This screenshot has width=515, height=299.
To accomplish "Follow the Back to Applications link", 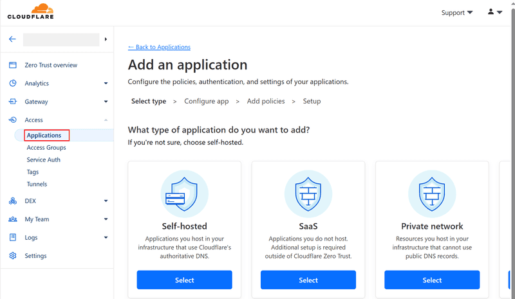I will pos(159,47).
